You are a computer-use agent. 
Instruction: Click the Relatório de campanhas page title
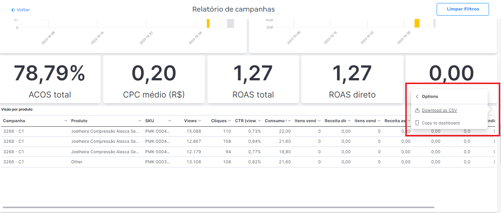click(x=233, y=9)
